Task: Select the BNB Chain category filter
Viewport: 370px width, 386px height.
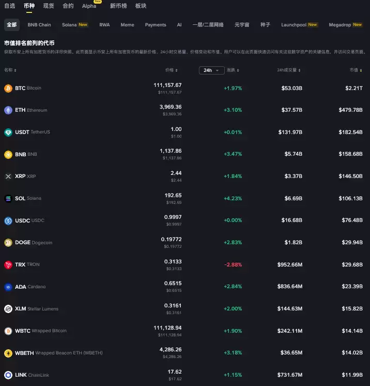Action: point(39,25)
